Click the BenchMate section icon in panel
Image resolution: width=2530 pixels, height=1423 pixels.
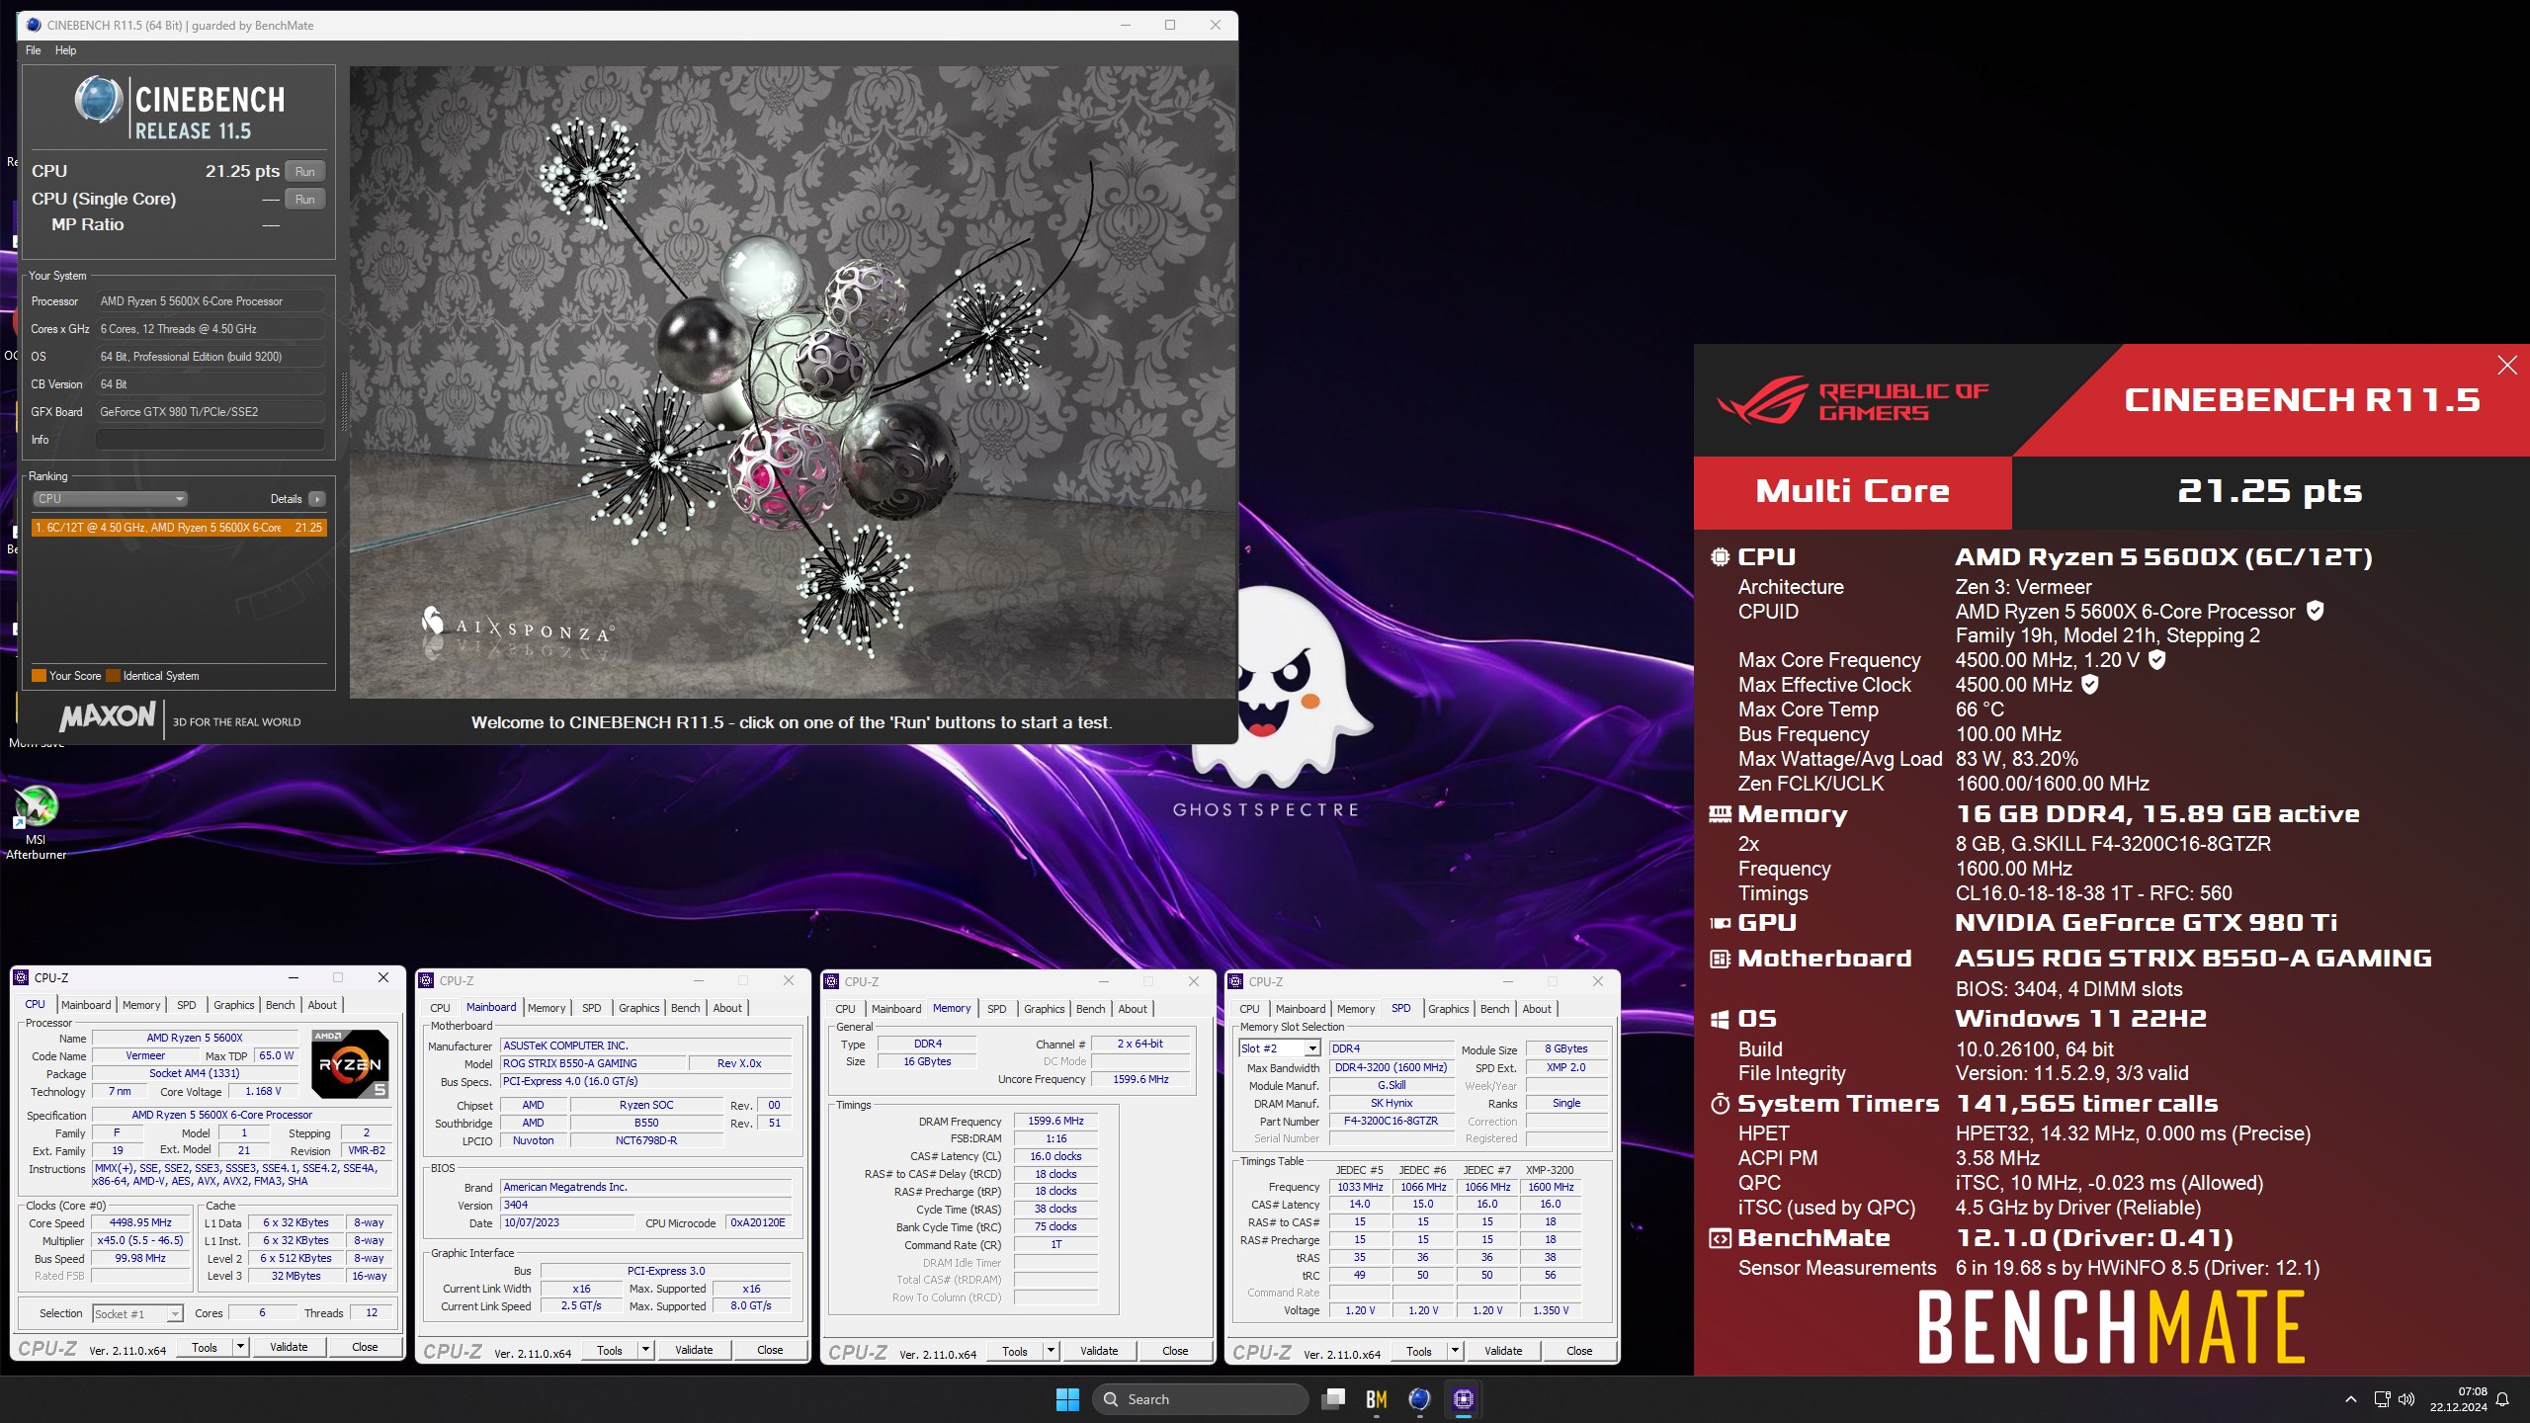pyautogui.click(x=1721, y=1238)
